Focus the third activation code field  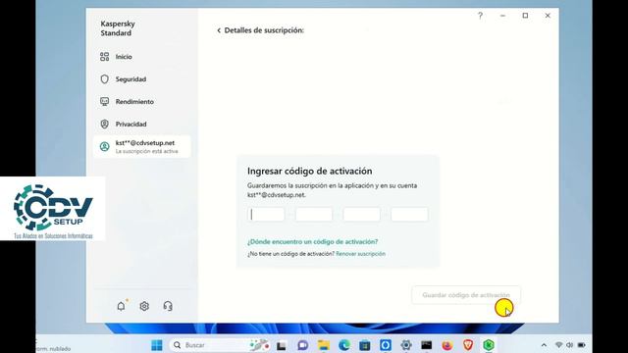[362, 215]
